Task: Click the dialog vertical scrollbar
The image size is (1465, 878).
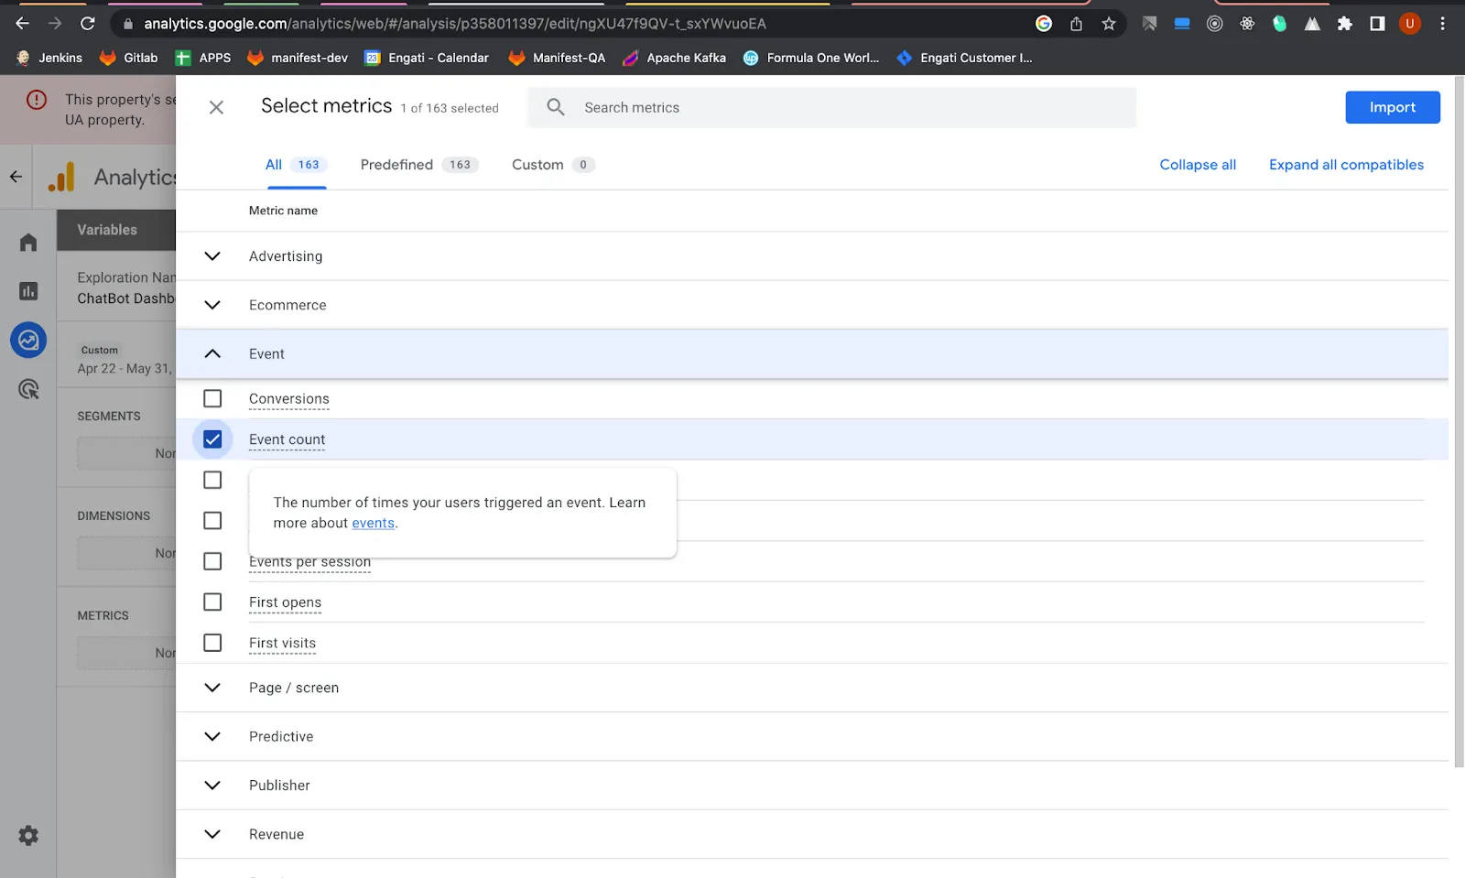Action: coord(1460,421)
